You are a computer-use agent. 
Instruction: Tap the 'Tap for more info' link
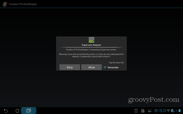[116, 63]
